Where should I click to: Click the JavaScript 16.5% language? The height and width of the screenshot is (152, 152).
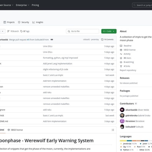coord(129,144)
